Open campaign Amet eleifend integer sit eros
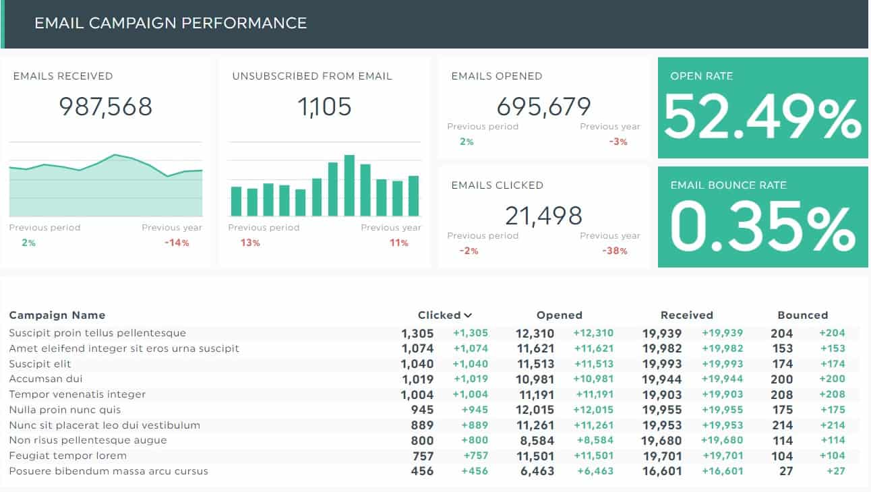871x492 pixels. [124, 348]
